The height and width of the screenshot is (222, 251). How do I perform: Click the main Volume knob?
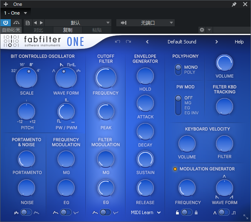pos(224,63)
